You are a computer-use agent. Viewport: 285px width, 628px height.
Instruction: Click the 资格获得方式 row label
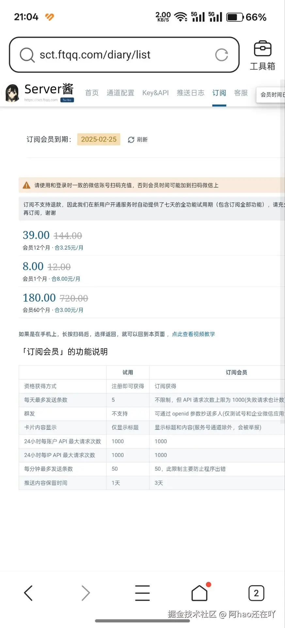(40, 386)
